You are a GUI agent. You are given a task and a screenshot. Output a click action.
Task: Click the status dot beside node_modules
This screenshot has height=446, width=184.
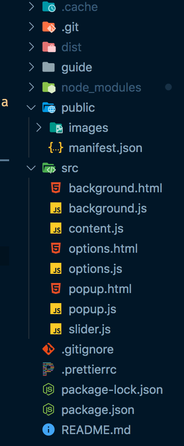(x=168, y=87)
